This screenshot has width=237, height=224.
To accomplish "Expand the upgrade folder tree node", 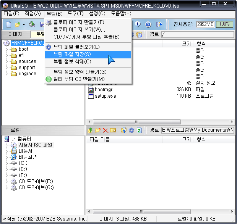I will (x=6, y=74).
